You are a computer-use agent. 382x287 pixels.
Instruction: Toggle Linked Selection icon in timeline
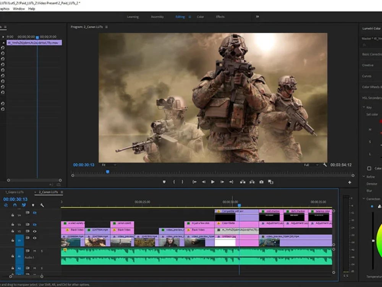pos(24,205)
